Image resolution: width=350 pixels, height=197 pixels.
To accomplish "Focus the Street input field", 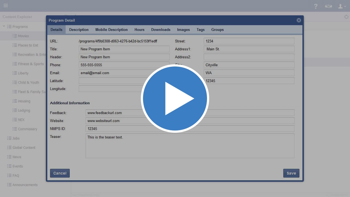I will [x=249, y=41].
